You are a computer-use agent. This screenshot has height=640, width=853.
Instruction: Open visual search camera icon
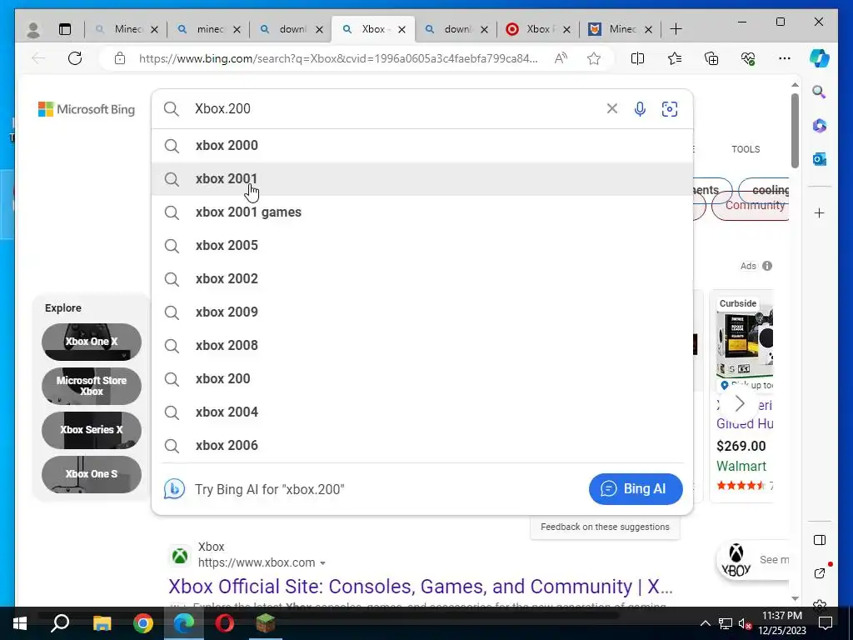pyautogui.click(x=670, y=109)
